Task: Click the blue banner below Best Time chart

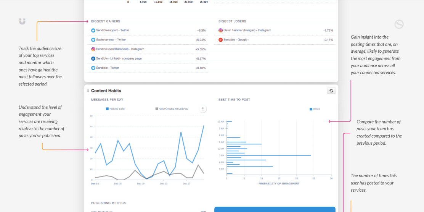Action: coord(275,209)
